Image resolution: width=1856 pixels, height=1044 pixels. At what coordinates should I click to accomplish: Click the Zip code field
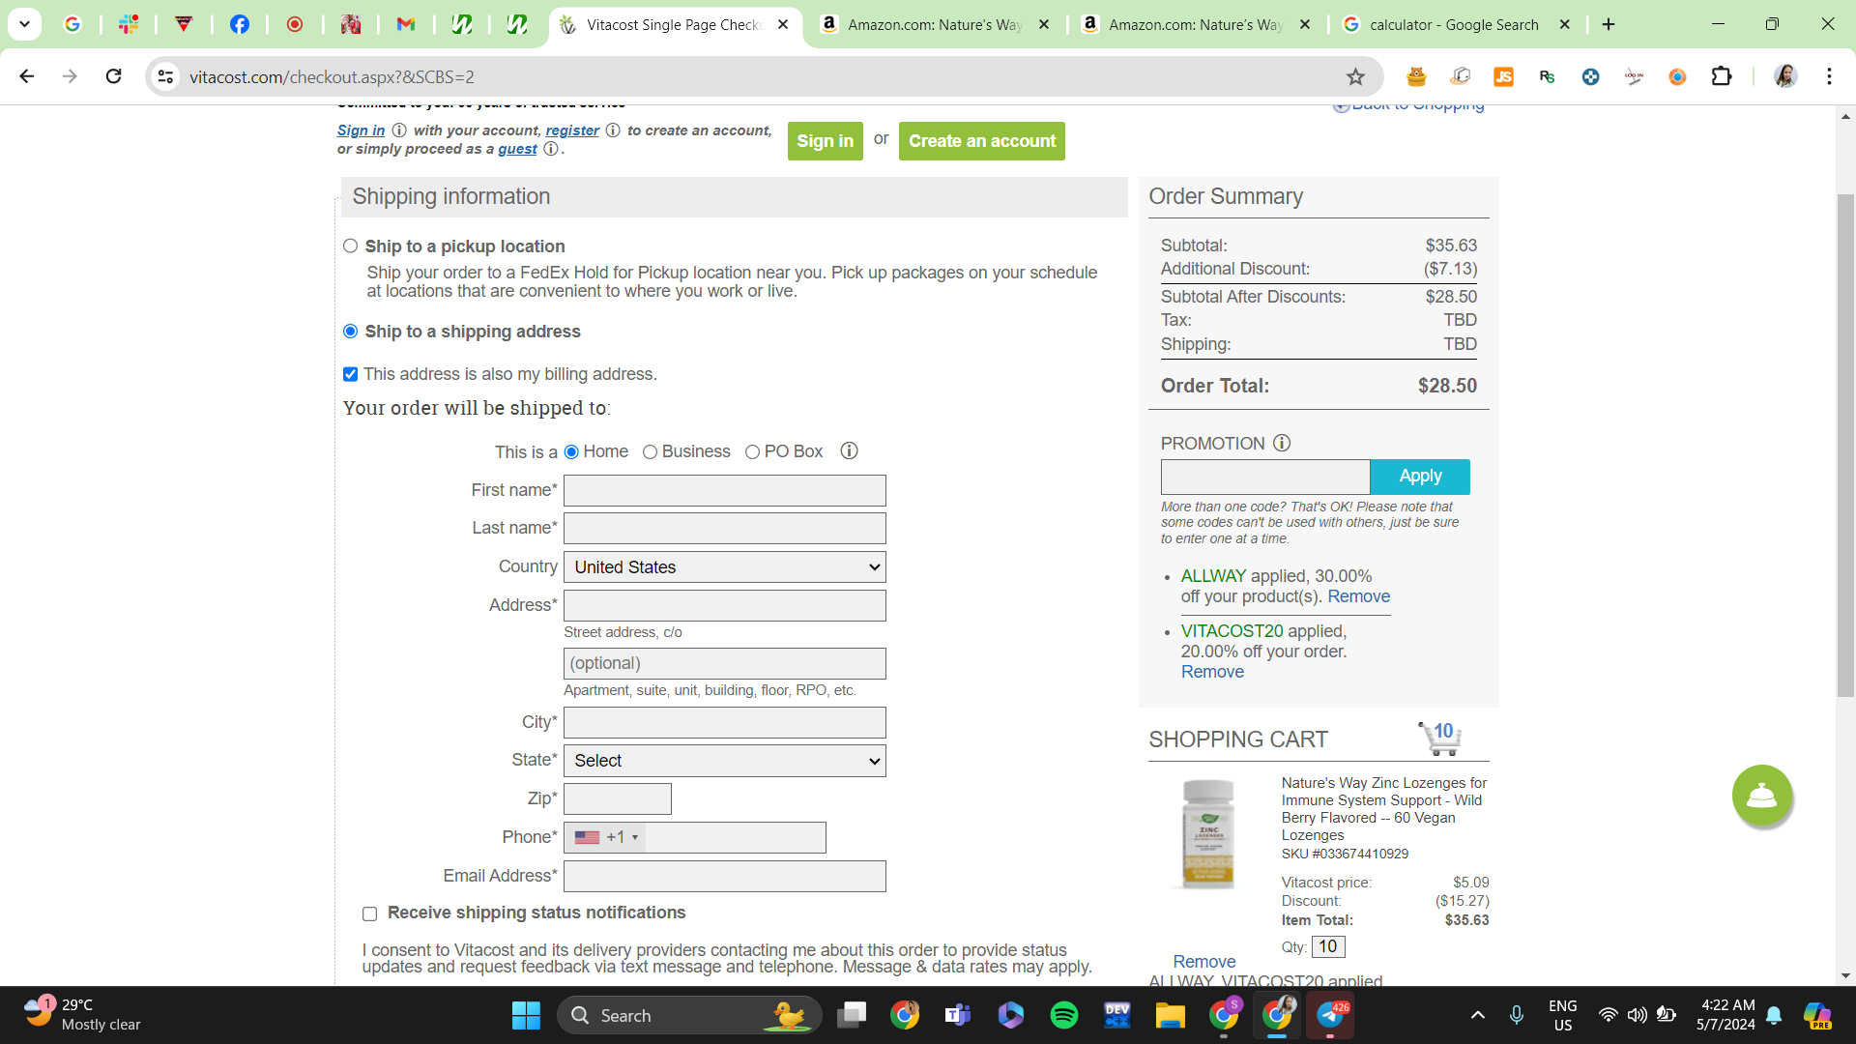[617, 798]
